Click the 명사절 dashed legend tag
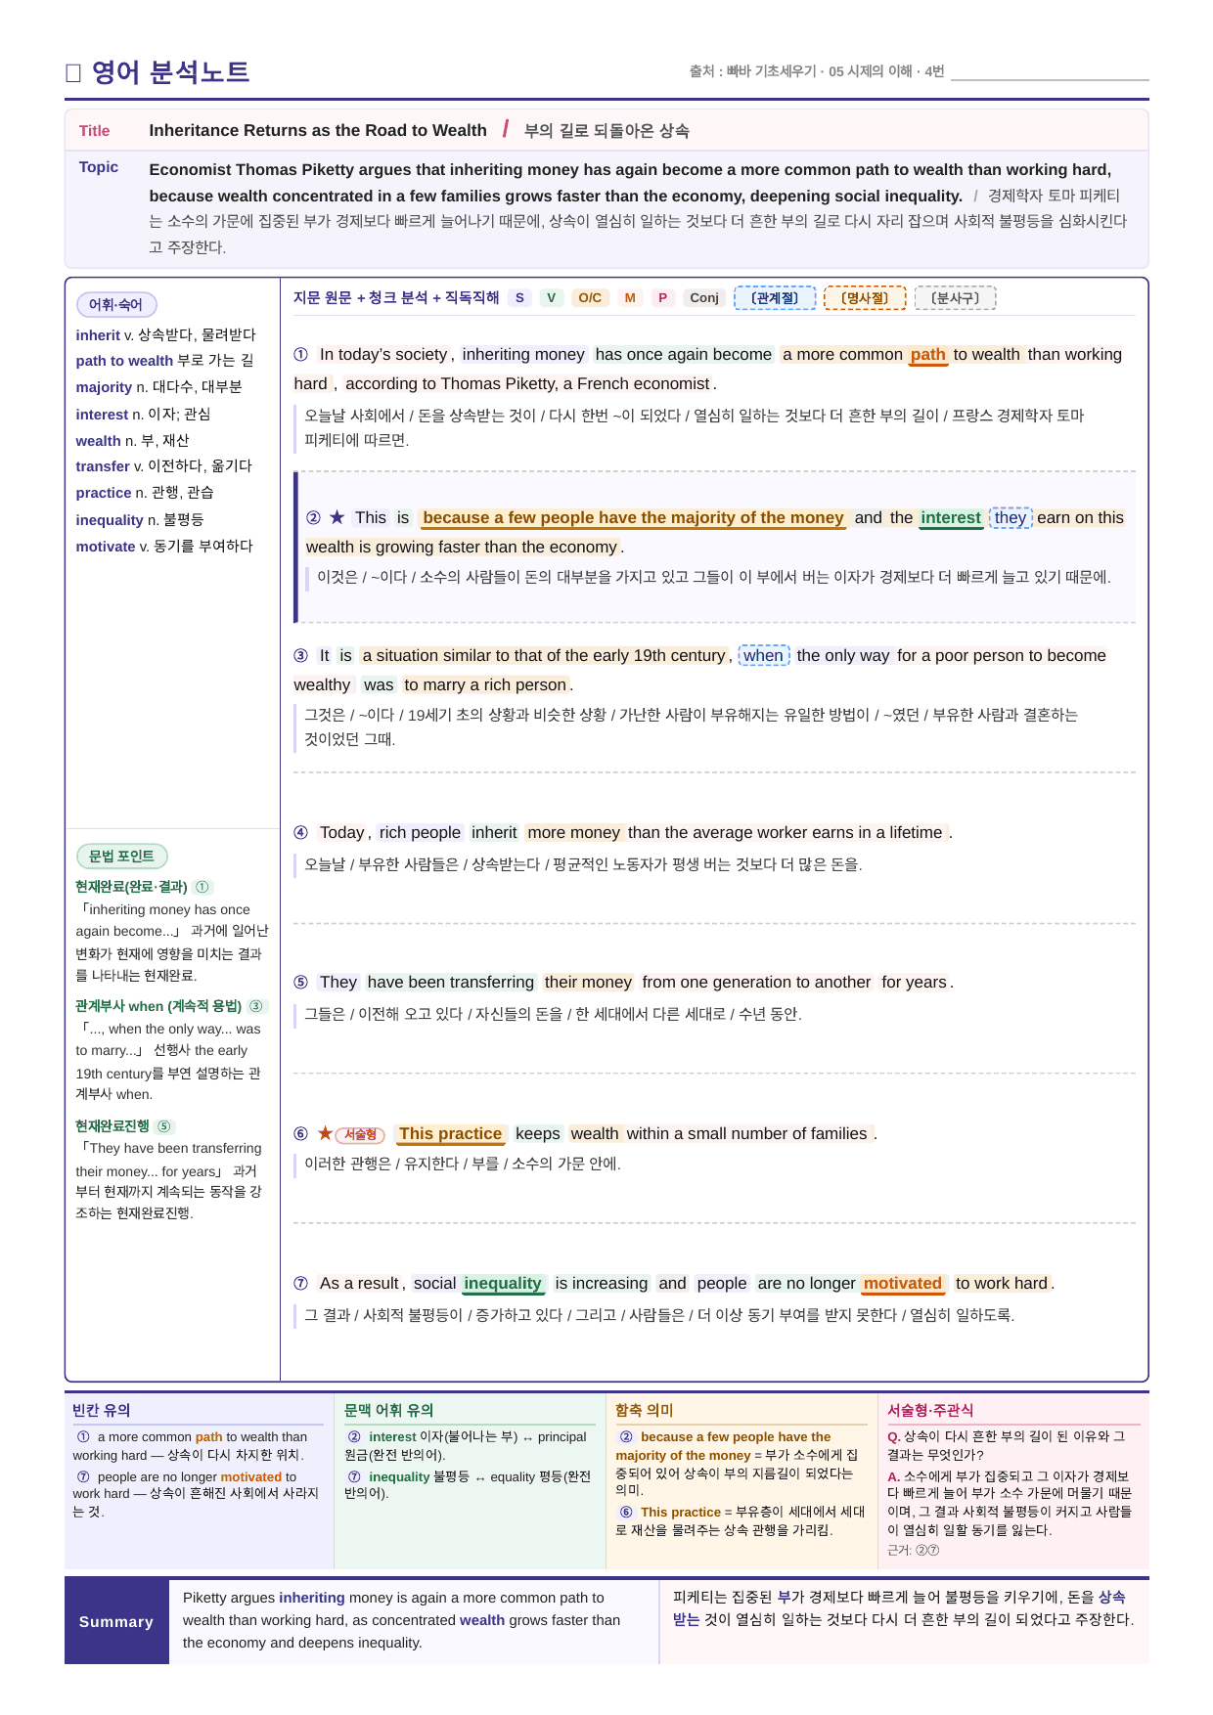Screen dimensions: 1213x1715 865,298
